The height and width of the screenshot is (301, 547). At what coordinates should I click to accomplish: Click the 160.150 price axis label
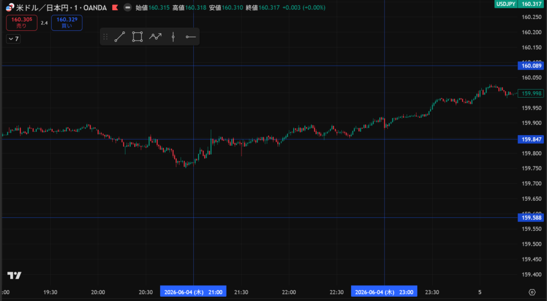coord(532,47)
